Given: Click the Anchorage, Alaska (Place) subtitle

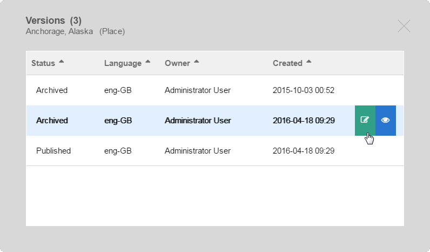Looking at the screenshot, I should 76,31.
